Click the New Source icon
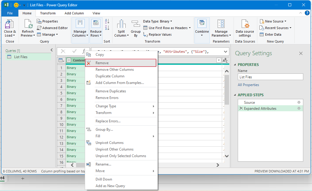312x191 pixels. pos(262,21)
